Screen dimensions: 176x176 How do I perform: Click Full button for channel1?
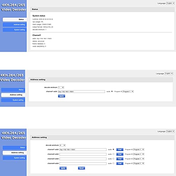(x=120, y=150)
